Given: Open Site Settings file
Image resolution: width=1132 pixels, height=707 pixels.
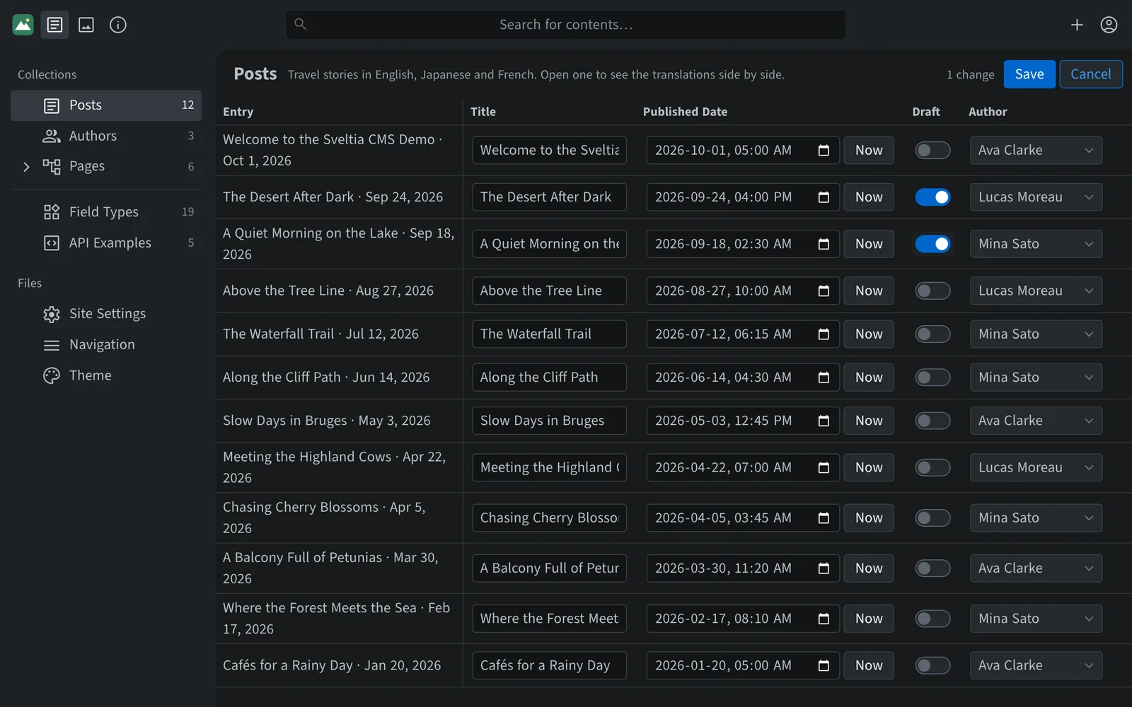Looking at the screenshot, I should tap(106, 314).
